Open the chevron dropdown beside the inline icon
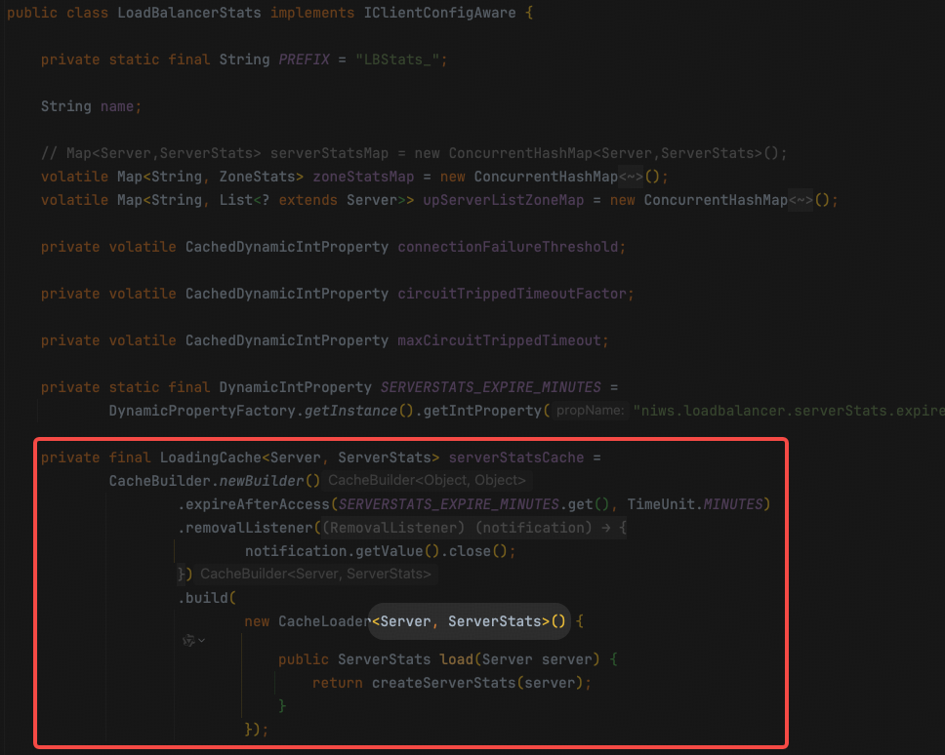Image resolution: width=945 pixels, height=755 pixels. point(201,641)
